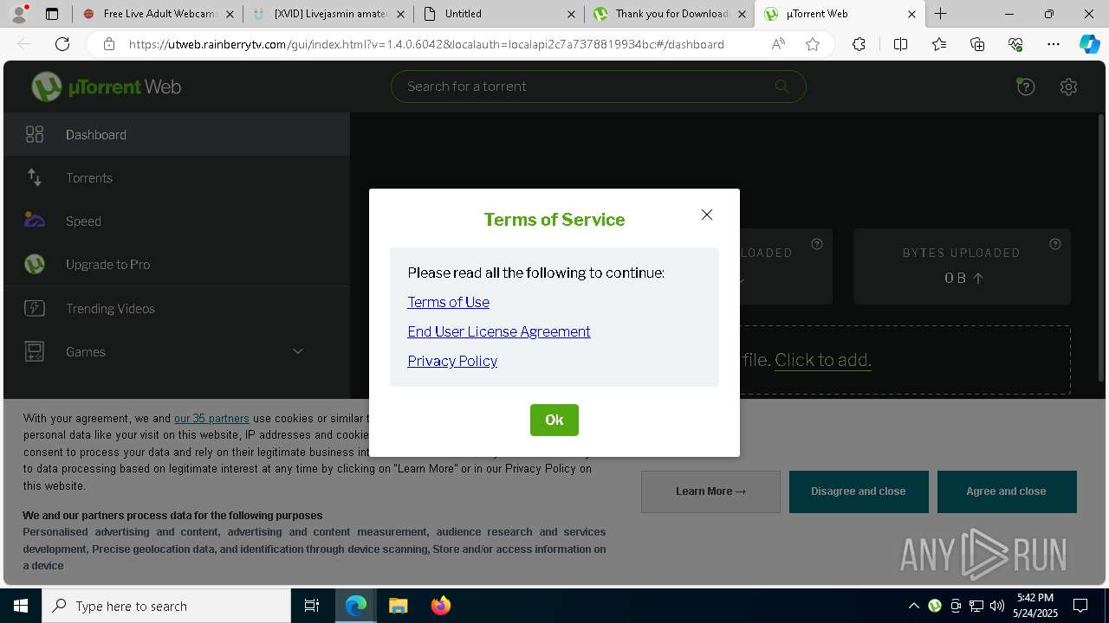This screenshot has width=1109, height=623.
Task: Click the Click to add link
Action: pos(823,360)
